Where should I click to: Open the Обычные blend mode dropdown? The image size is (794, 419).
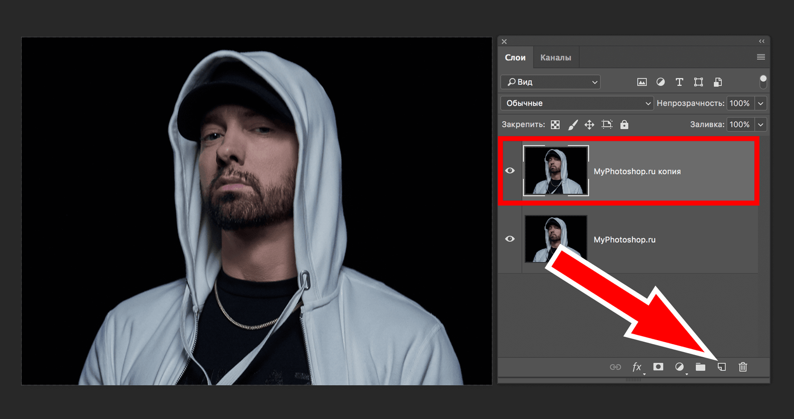pyautogui.click(x=577, y=103)
